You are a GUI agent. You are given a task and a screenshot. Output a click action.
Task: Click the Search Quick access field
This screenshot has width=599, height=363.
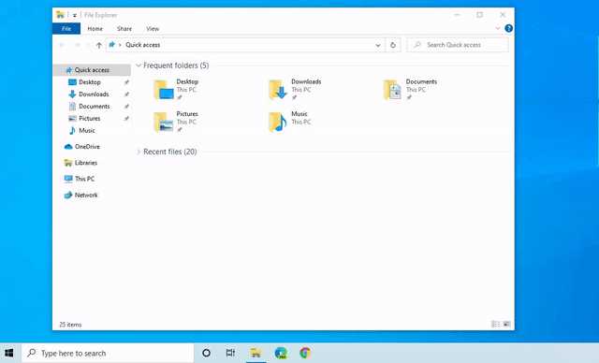[x=458, y=45]
